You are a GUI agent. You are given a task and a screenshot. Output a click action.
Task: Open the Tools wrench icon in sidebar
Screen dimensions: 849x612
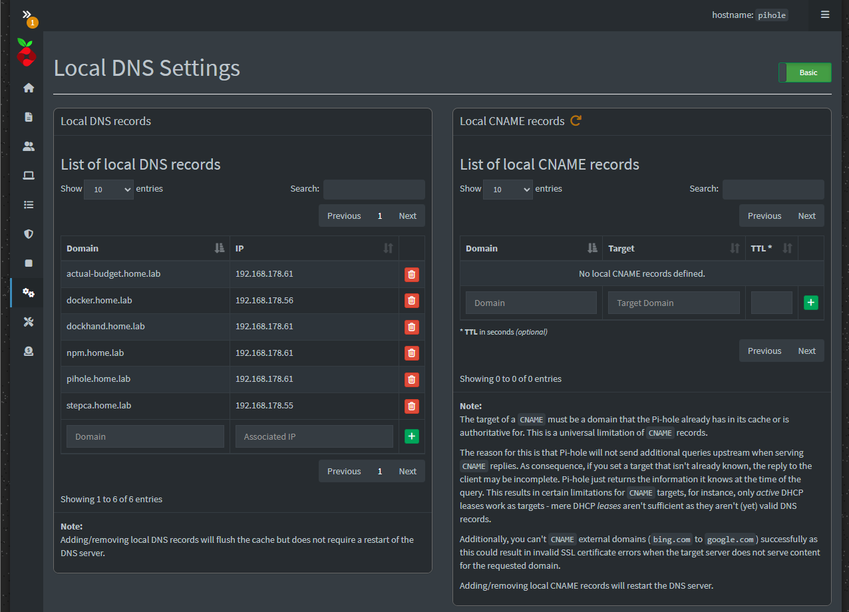click(x=29, y=322)
